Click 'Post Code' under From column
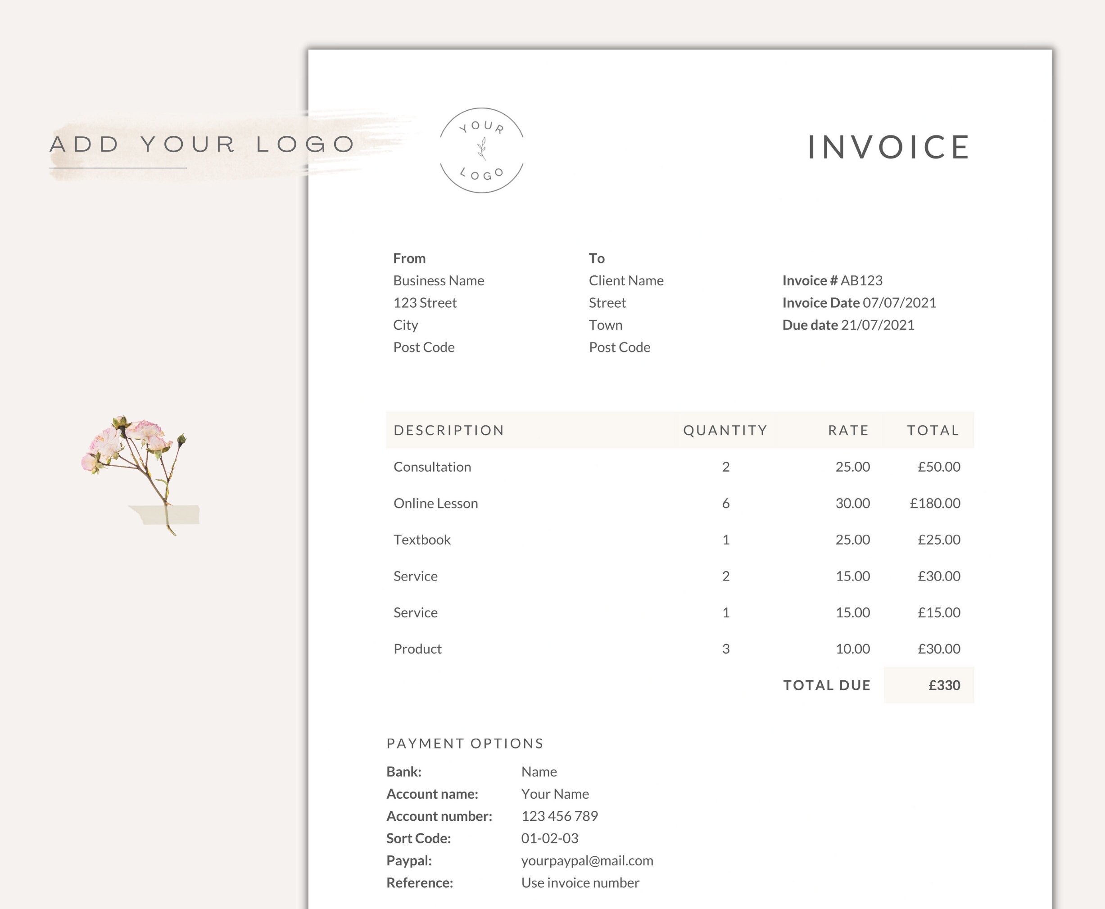This screenshot has height=909, width=1105. tap(424, 347)
